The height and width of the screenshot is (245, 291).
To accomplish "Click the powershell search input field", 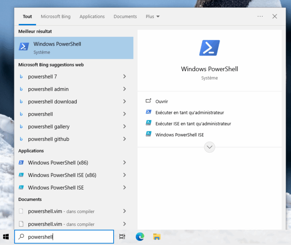I will coord(68,237).
